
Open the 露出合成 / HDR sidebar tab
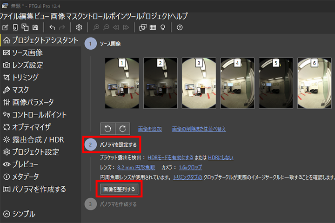point(33,139)
